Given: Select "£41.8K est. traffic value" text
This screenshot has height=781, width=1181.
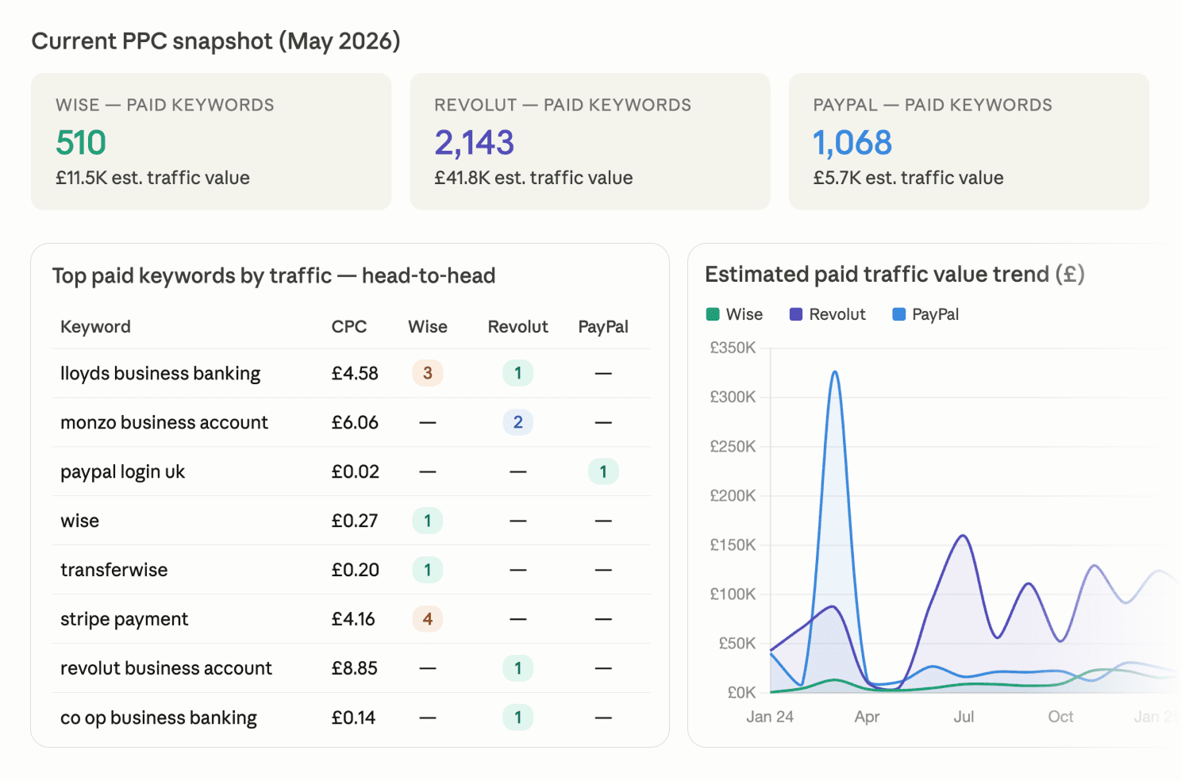Looking at the screenshot, I should coord(533,178).
